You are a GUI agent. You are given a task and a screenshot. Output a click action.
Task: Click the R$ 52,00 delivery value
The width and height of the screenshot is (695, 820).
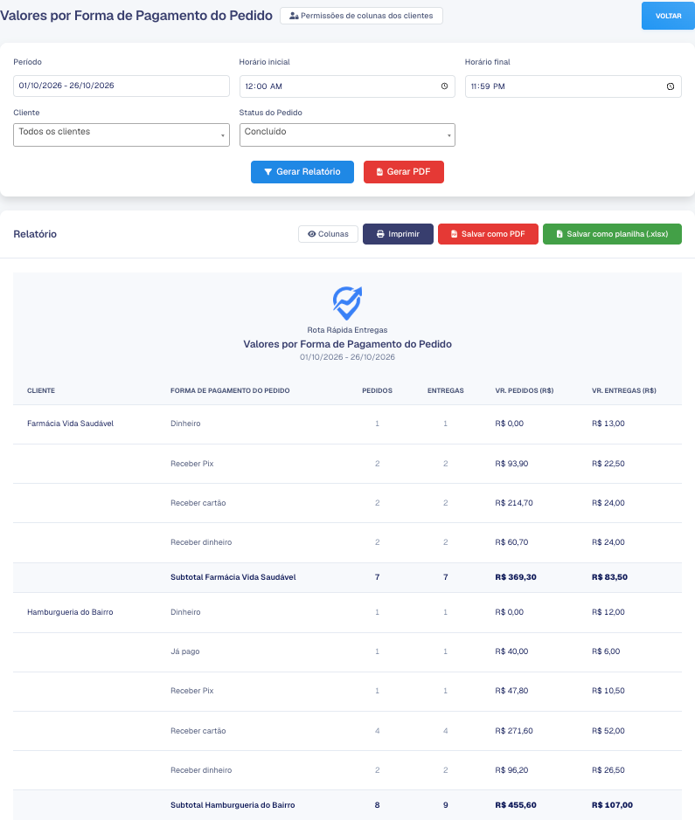[x=608, y=731]
